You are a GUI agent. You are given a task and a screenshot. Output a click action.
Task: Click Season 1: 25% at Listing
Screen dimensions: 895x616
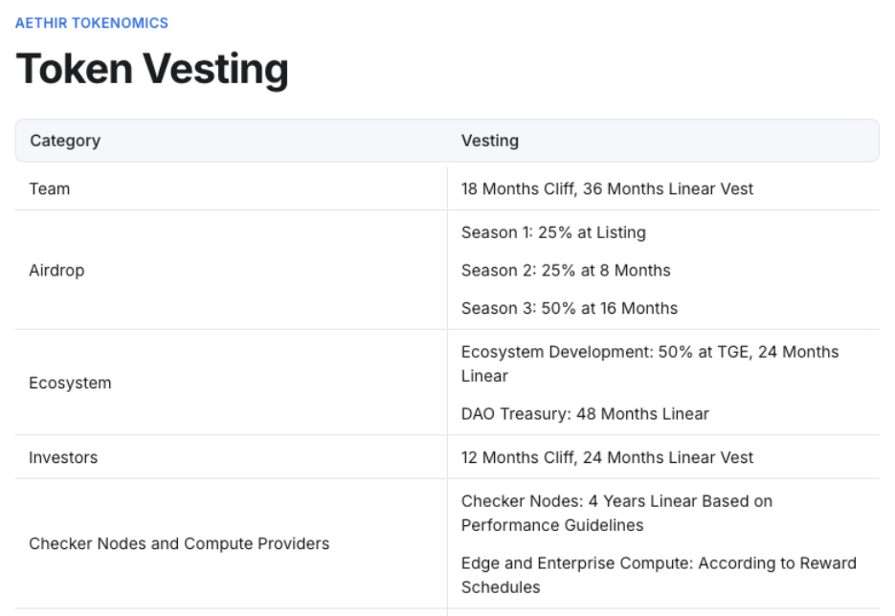coord(553,232)
